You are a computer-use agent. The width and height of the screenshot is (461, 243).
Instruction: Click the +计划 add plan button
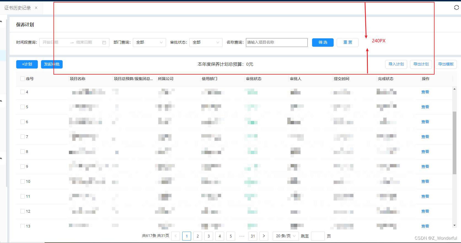27,64
